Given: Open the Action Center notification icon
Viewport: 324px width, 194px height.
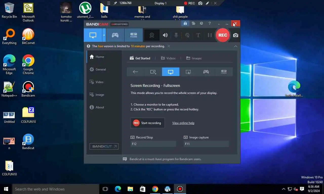Looking at the screenshot, I should (302, 189).
